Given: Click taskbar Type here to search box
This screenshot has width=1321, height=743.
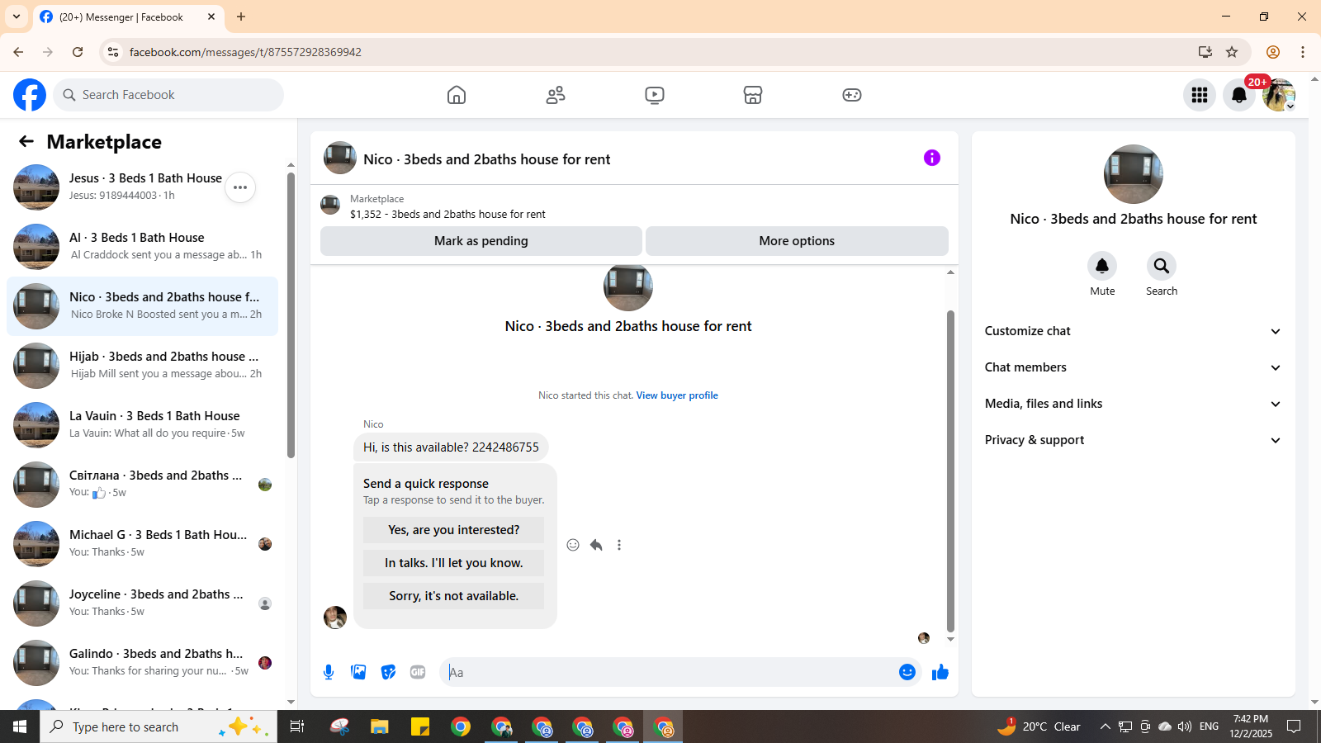Looking at the screenshot, I should click(159, 726).
